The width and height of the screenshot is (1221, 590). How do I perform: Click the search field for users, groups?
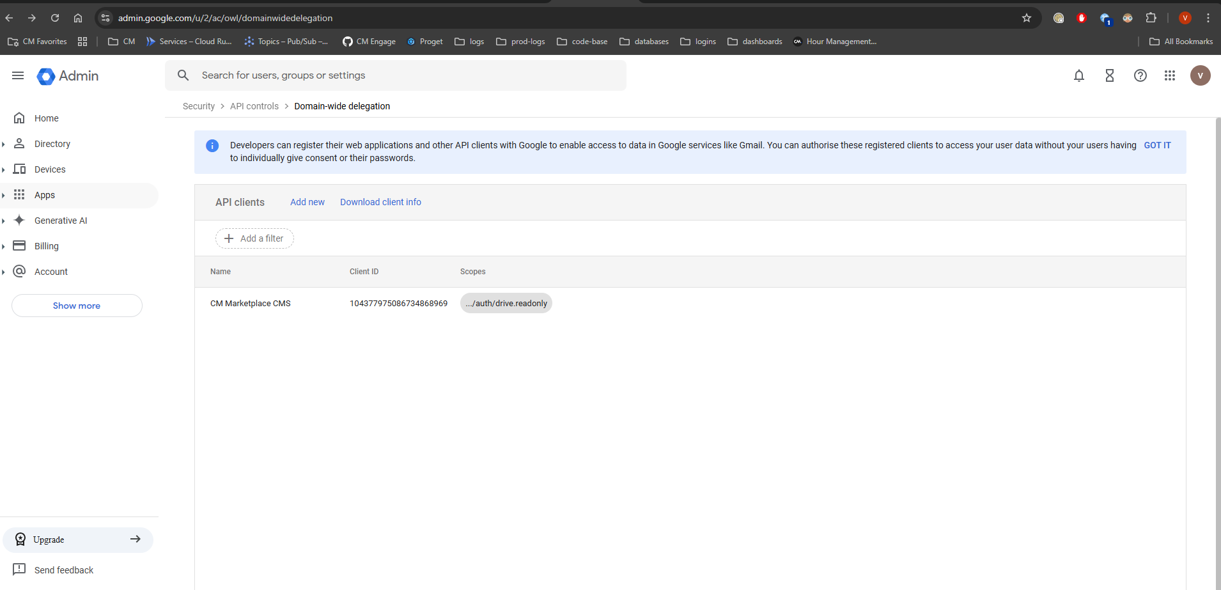[396, 75]
